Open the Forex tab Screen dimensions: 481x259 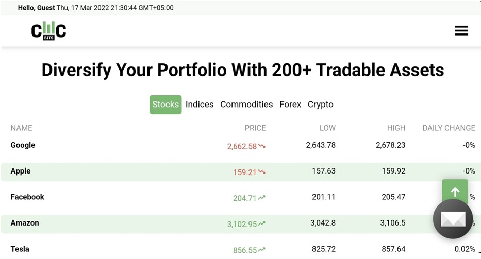pos(290,105)
